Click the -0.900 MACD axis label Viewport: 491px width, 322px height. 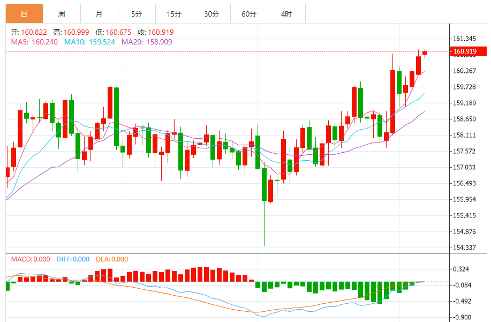(x=462, y=317)
